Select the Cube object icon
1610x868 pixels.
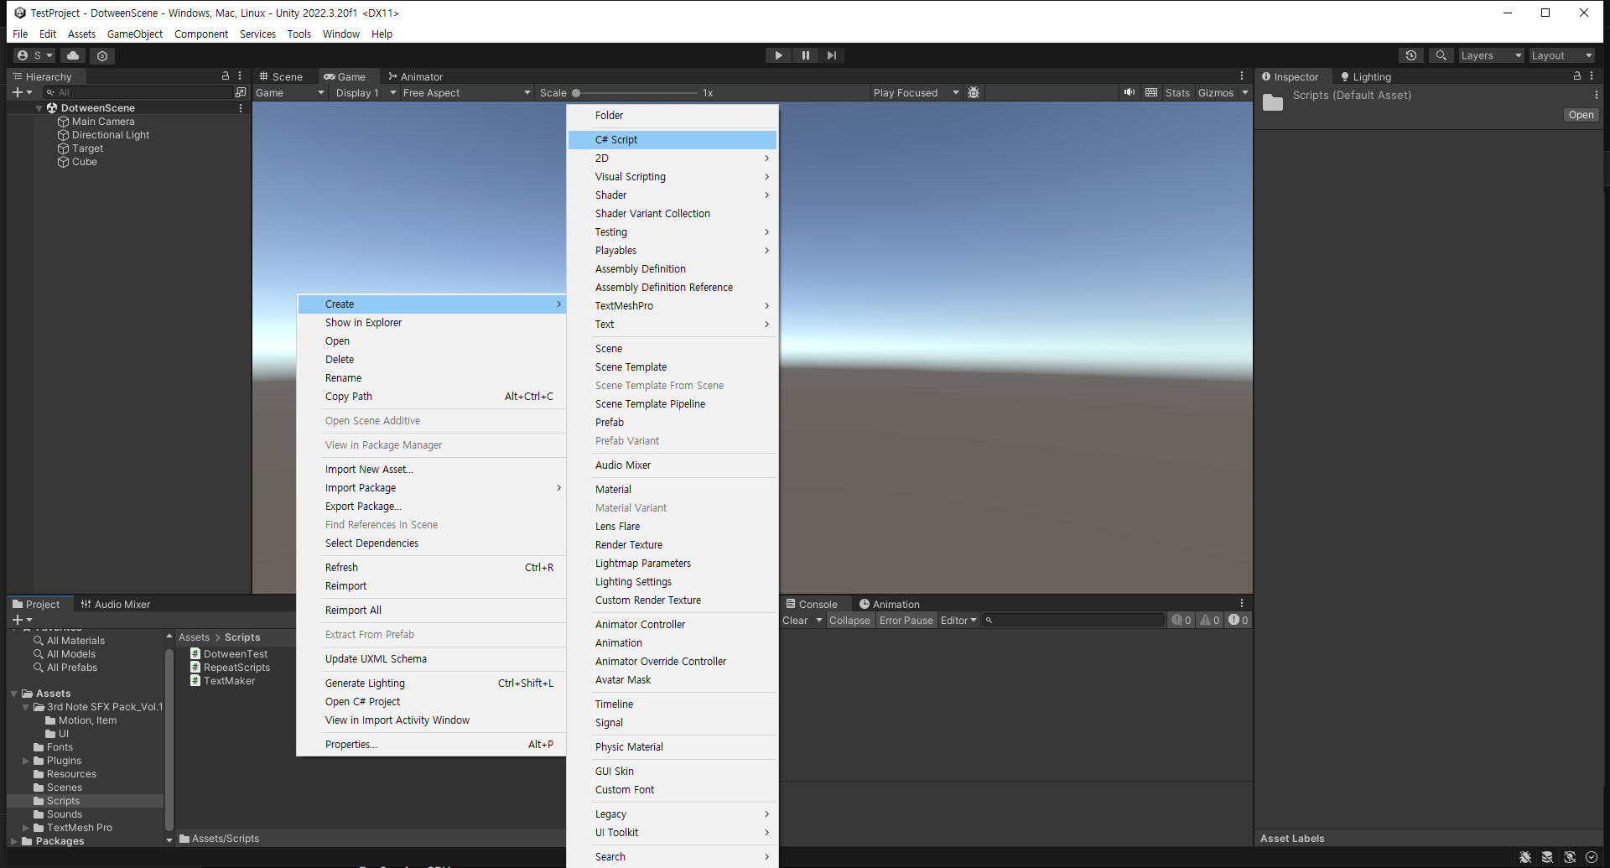coord(63,162)
